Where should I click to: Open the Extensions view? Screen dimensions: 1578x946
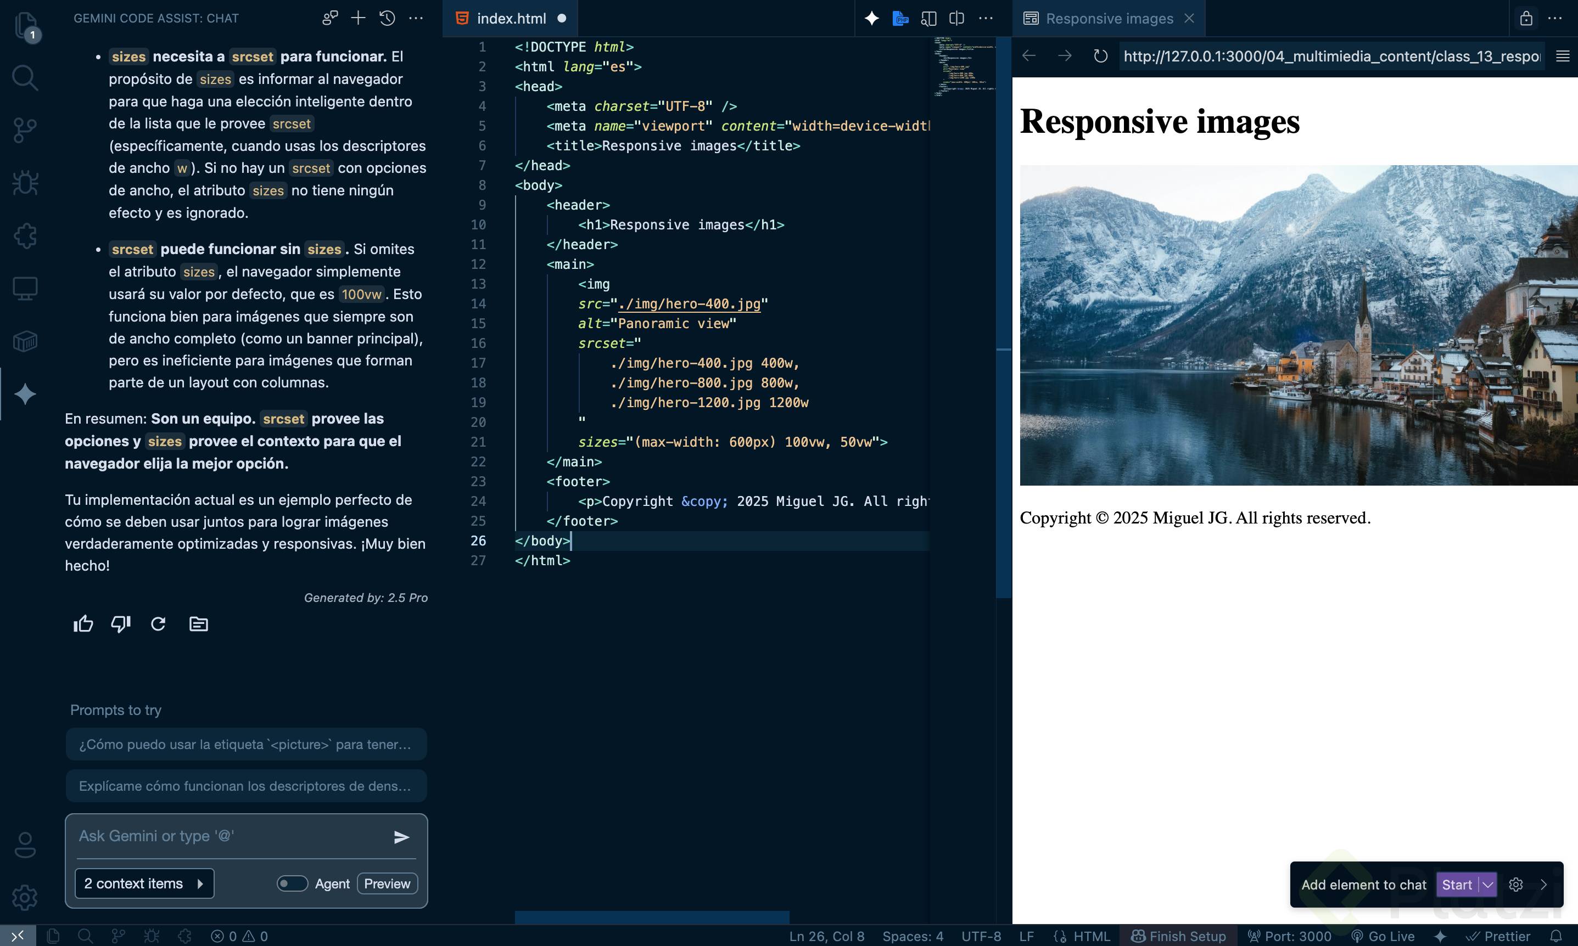[x=25, y=236]
